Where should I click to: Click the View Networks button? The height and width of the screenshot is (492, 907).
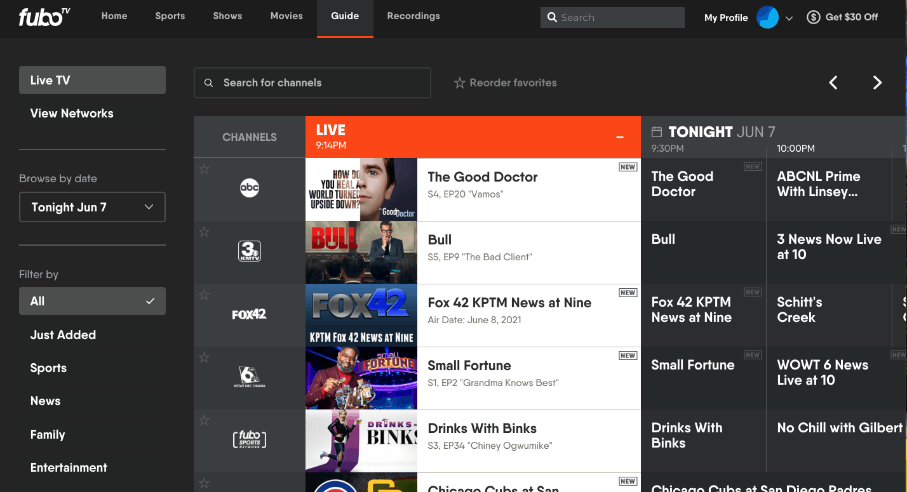click(x=72, y=114)
